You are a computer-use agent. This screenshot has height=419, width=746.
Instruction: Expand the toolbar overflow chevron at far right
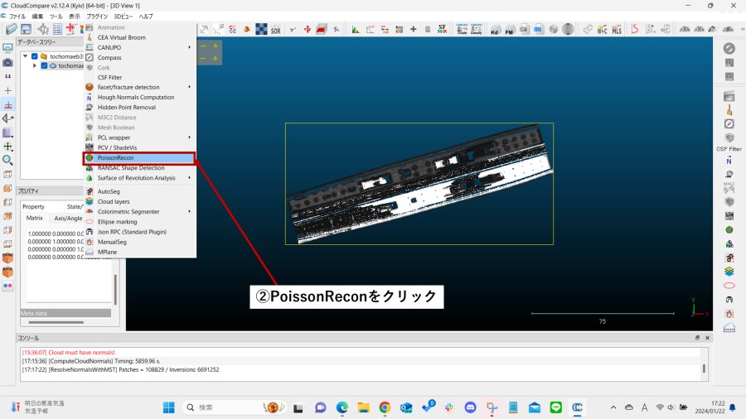[743, 30]
